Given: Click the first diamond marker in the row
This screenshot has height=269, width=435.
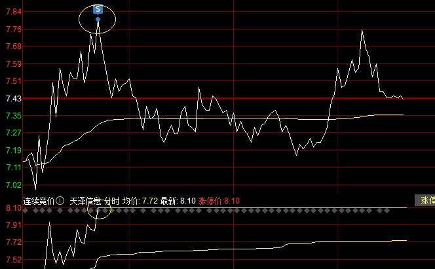Looking at the screenshot, I should [26, 211].
